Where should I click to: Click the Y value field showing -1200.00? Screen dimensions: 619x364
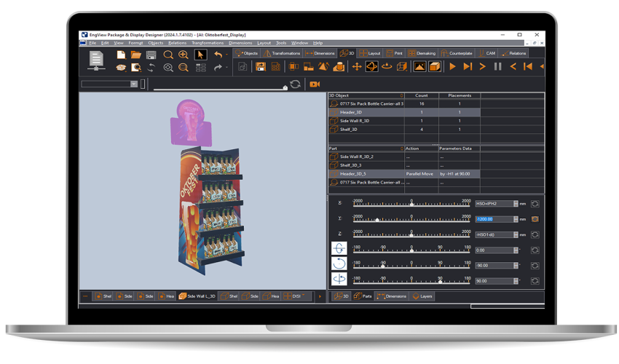point(494,219)
